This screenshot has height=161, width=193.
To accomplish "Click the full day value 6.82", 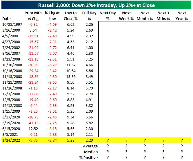I will point(89,123).
